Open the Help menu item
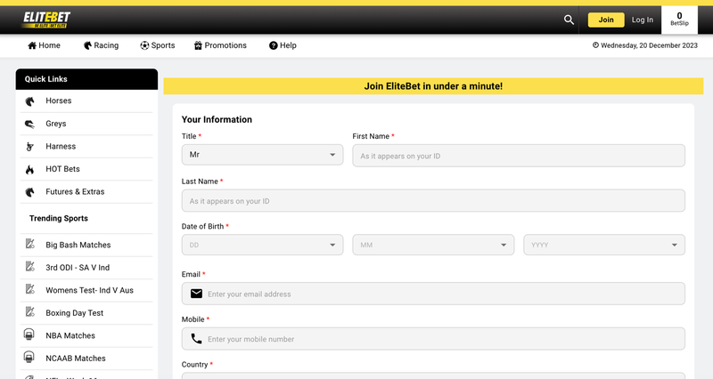Screen dimensions: 713x379 283,45
